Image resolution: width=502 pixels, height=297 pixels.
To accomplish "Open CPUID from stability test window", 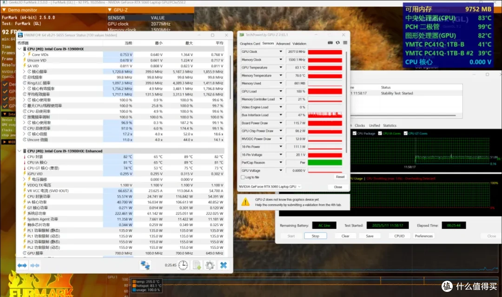I will pos(399,236).
